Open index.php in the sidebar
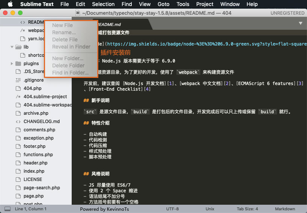307x213 pixels. 34,171
